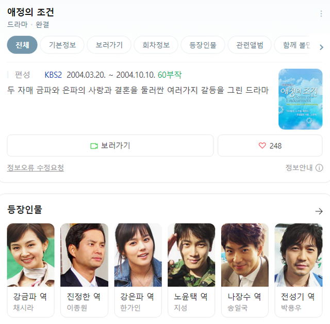330x324 pixels.
Task: Open the 애정의 조건 drama poster thumbnail
Action: point(300,99)
